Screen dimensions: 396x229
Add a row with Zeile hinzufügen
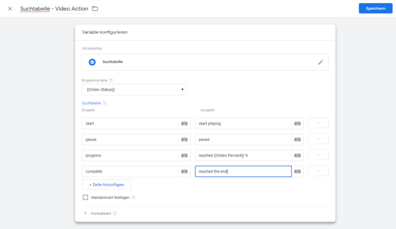pos(106,184)
